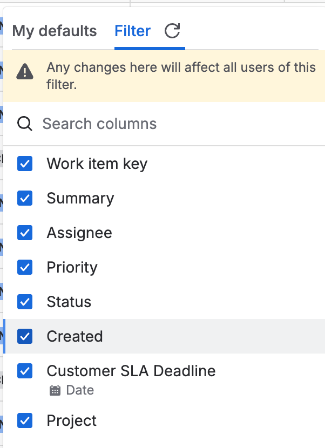This screenshot has height=448, width=325.
Task: Uncheck the Priority column
Action: [24, 267]
